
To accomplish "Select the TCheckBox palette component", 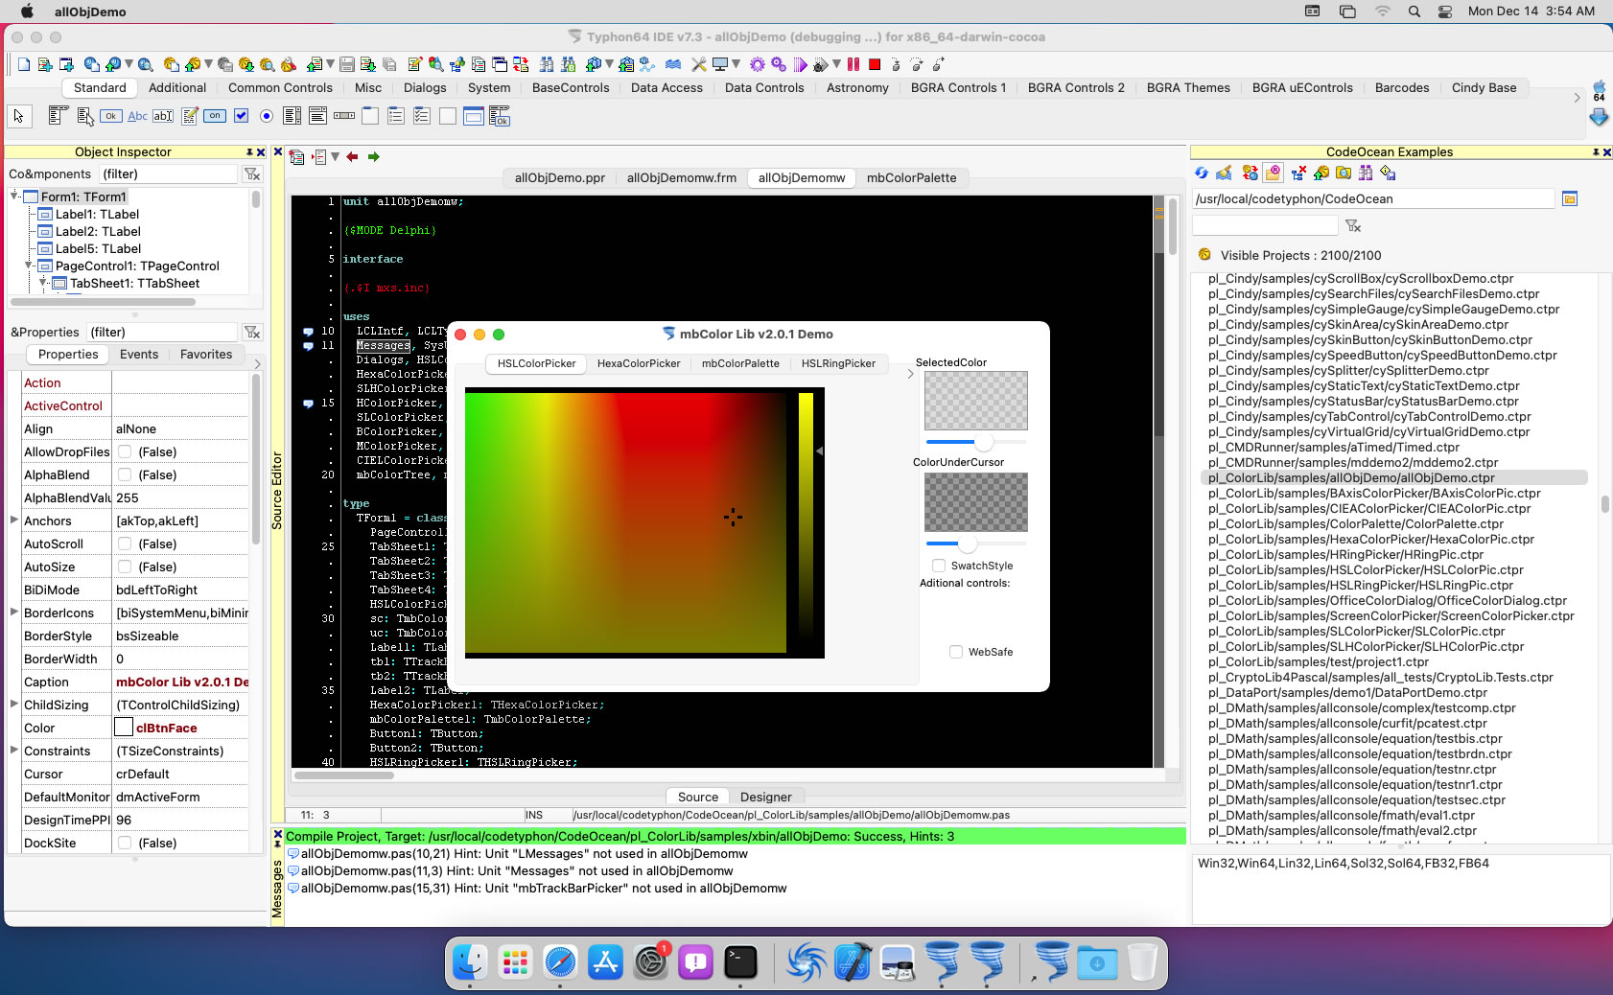I will tap(241, 116).
